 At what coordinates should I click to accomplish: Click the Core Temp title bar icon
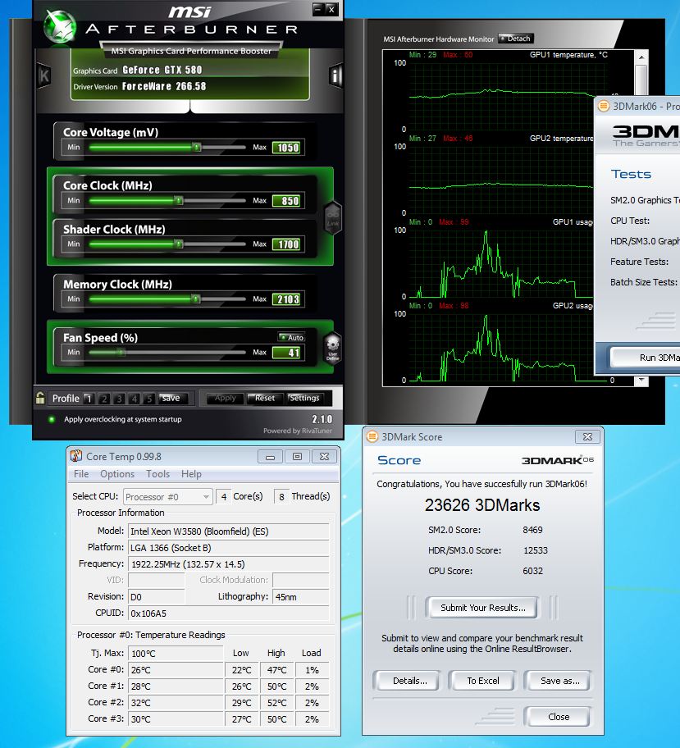coord(75,456)
